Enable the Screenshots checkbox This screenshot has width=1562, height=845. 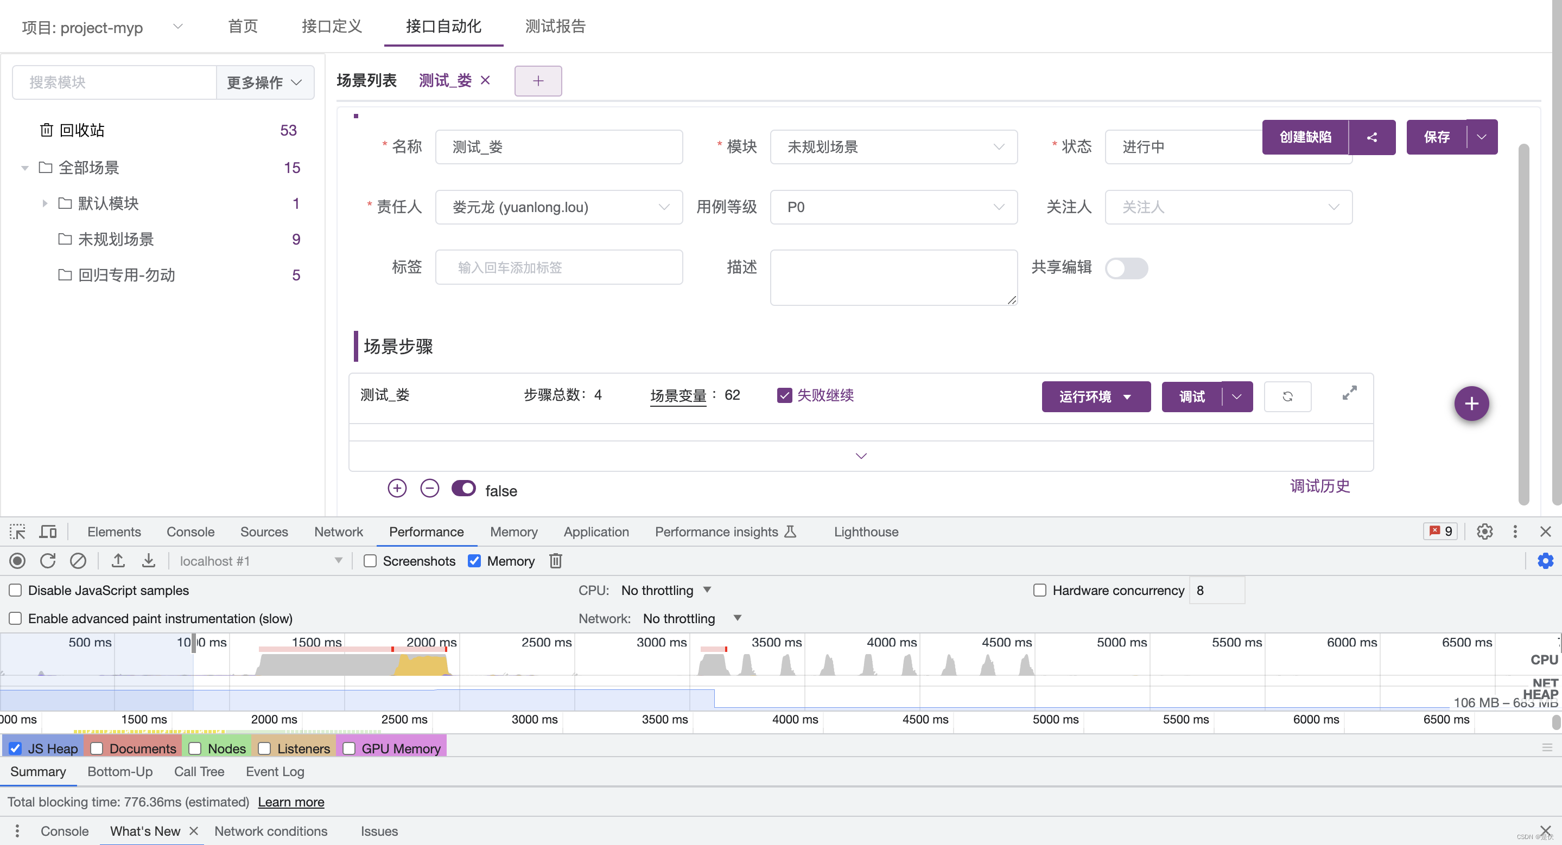[x=370, y=561]
